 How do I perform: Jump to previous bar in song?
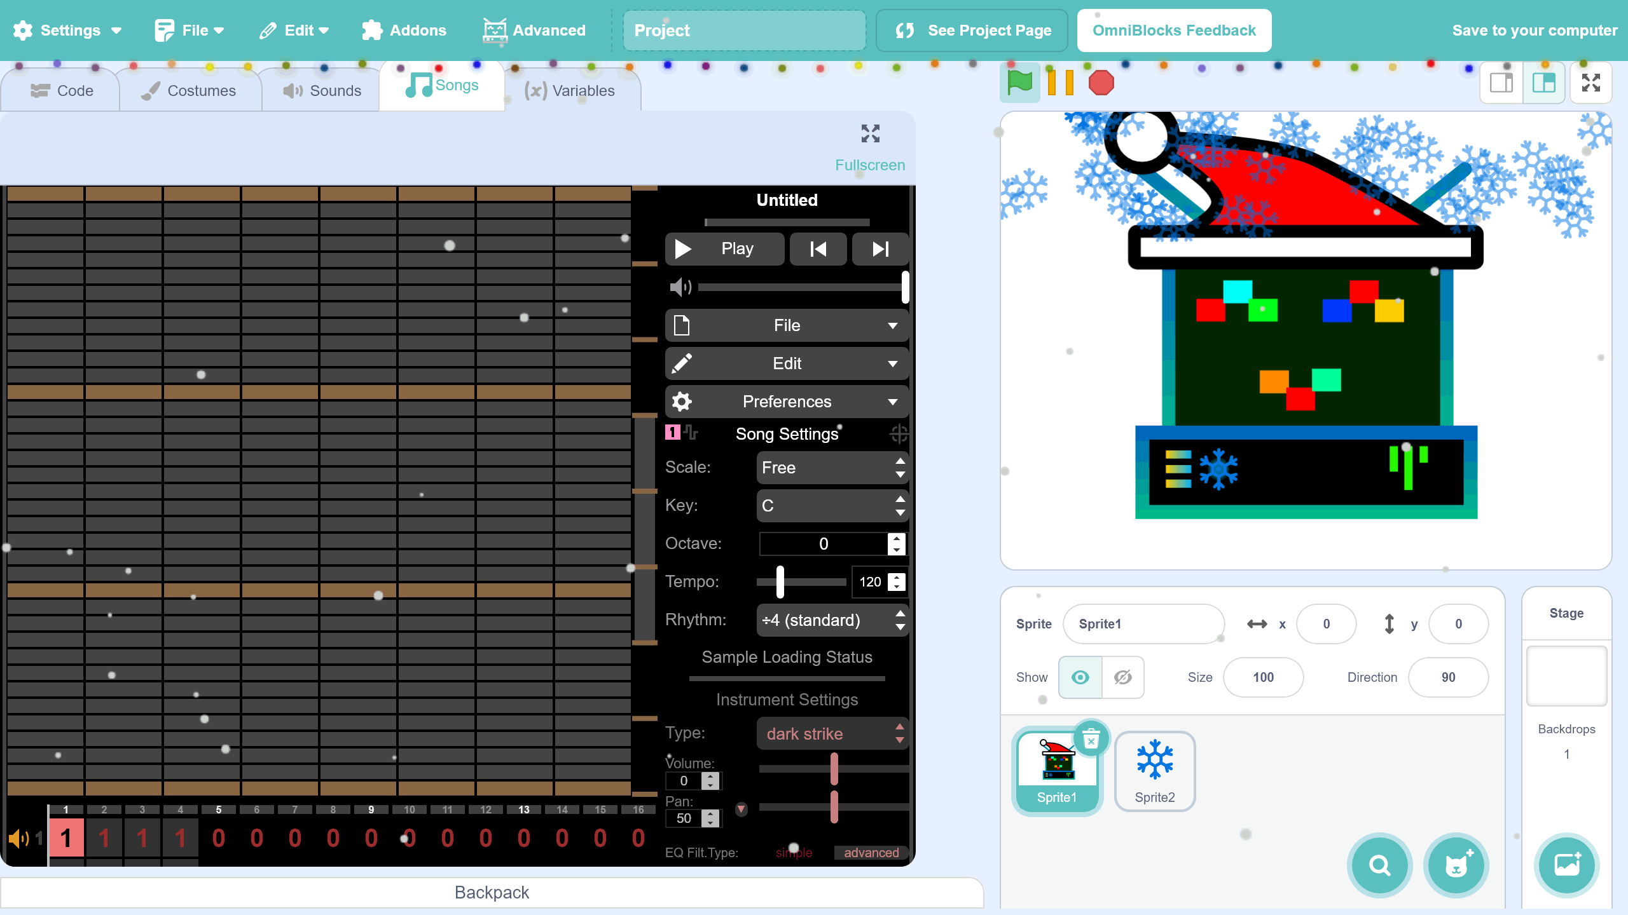pyautogui.click(x=818, y=249)
